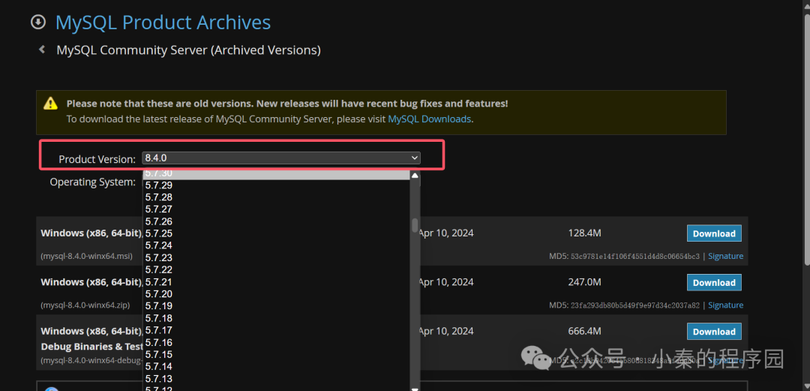Click the dropdown list scroll-up arrow

coord(415,176)
